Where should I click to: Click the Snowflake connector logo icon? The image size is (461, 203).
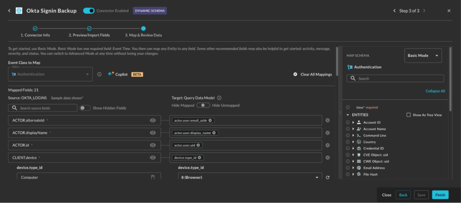[19, 11]
